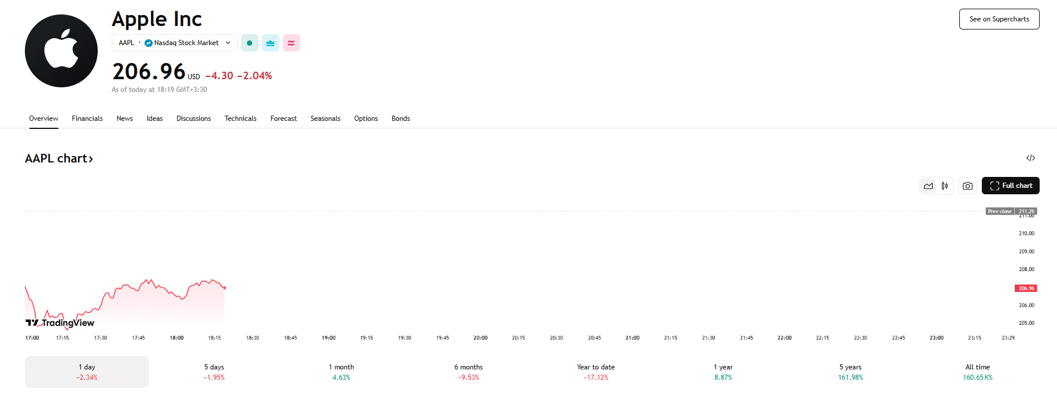This screenshot has width=1057, height=407.
Task: Select the 6 months range
Action: point(468,372)
